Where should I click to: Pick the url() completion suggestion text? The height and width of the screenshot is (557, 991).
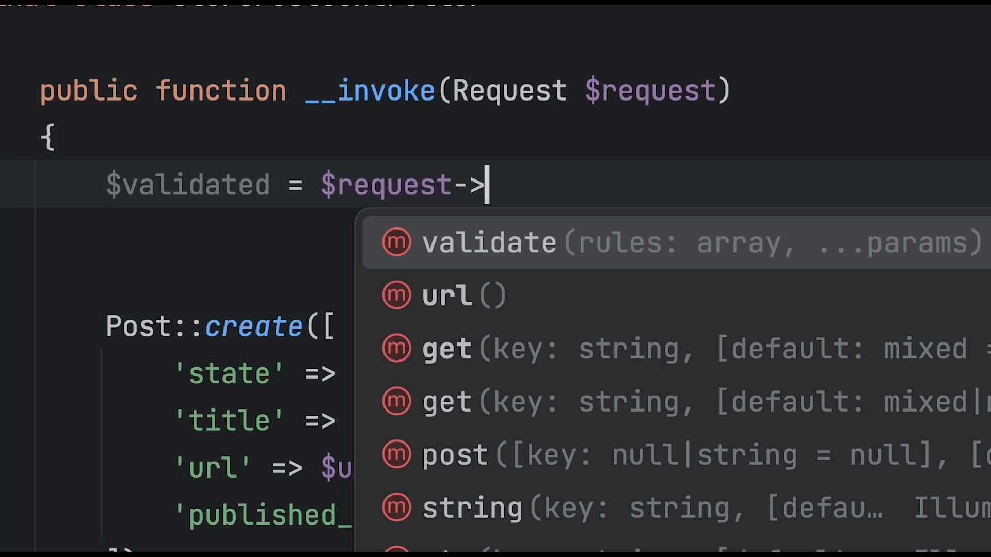(463, 296)
